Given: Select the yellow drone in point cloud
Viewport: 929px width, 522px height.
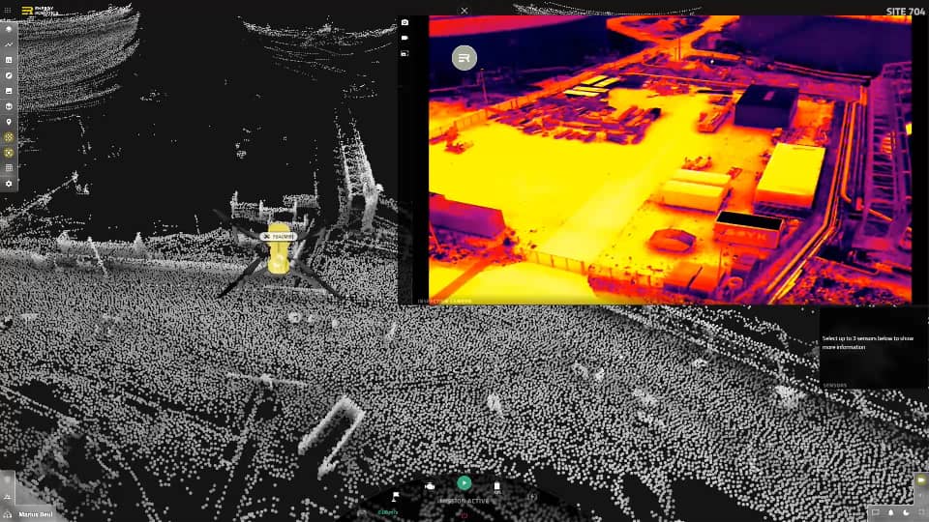Looking at the screenshot, I should [277, 252].
